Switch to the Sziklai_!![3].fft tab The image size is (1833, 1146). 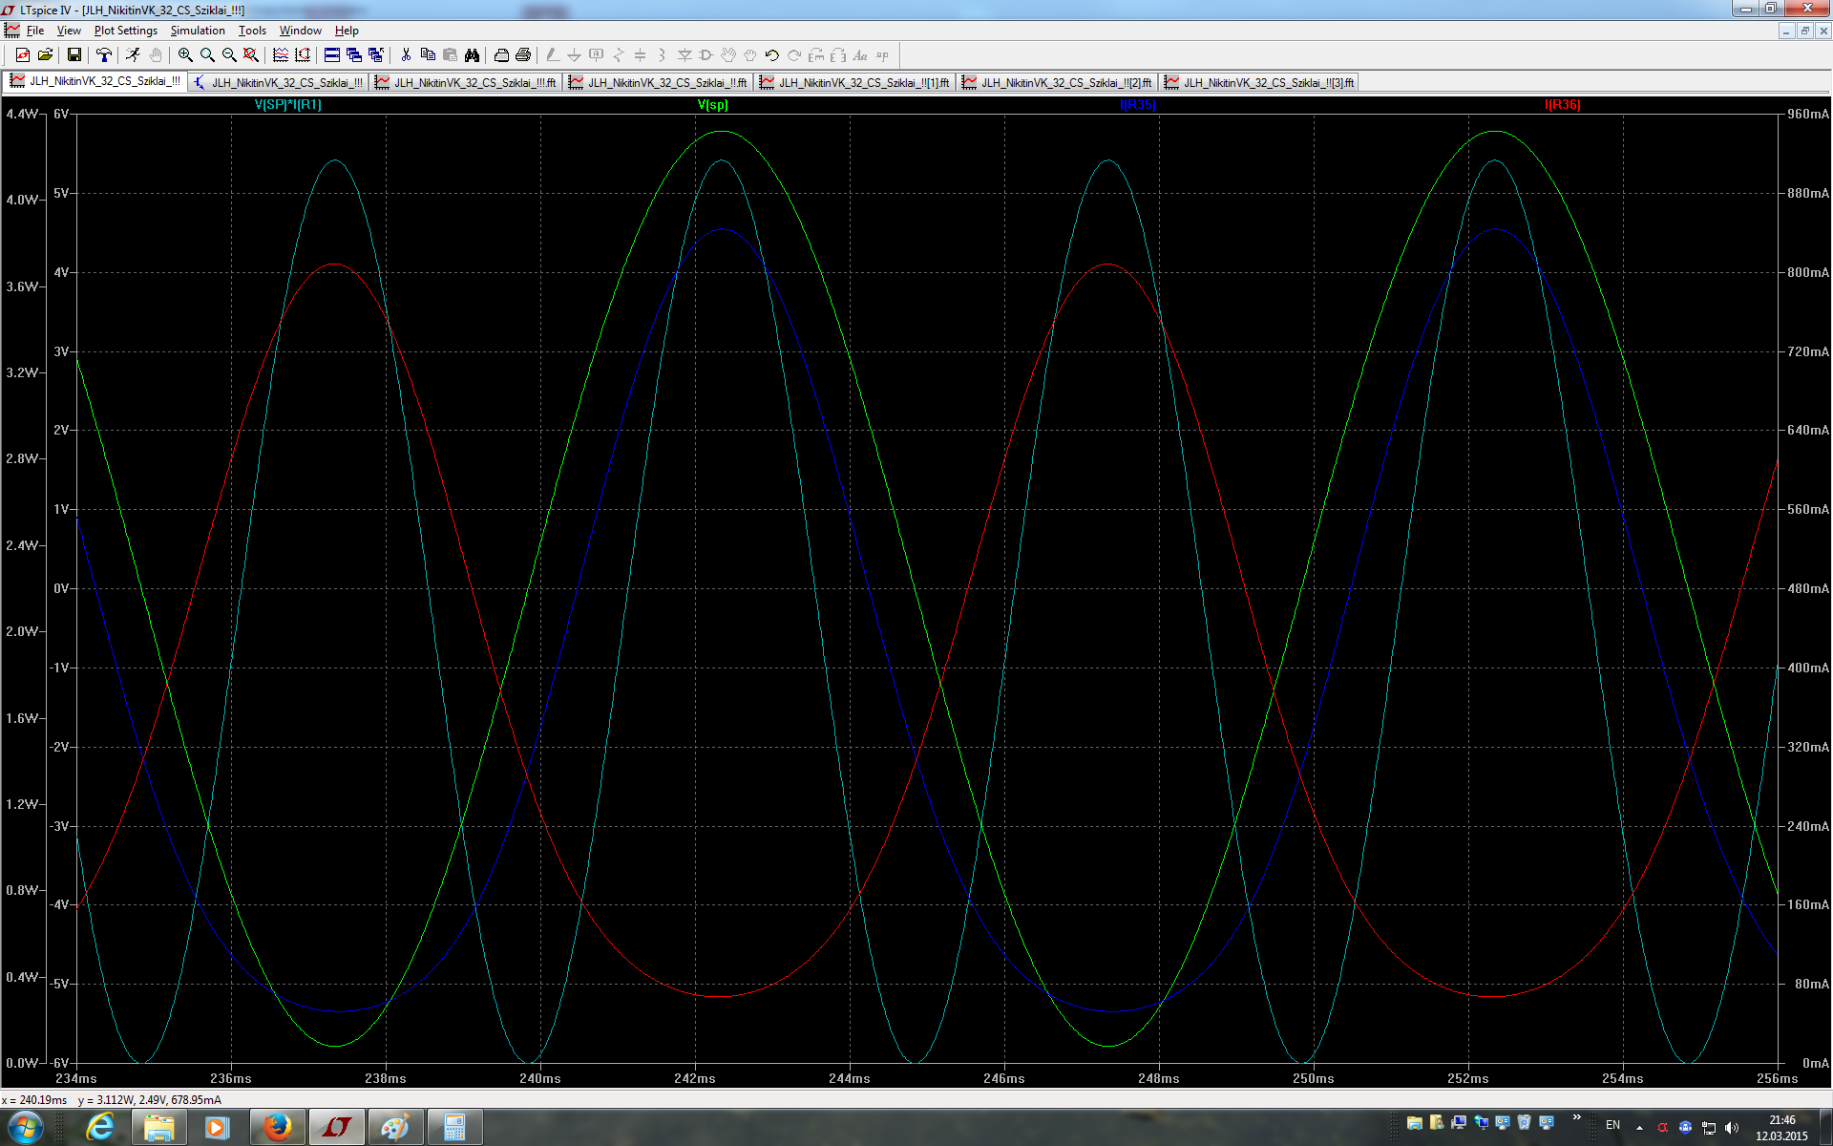point(1260,83)
